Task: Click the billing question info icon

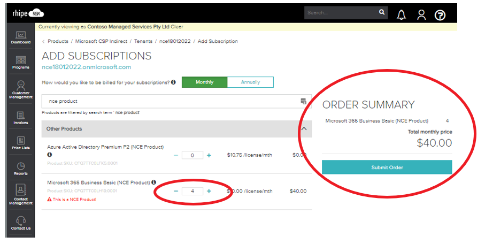Action: coord(173,82)
